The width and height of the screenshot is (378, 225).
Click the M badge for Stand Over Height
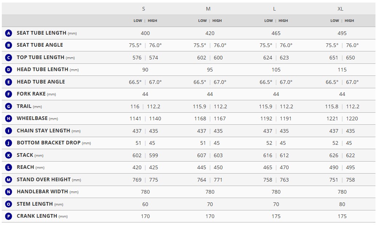pos(8,179)
